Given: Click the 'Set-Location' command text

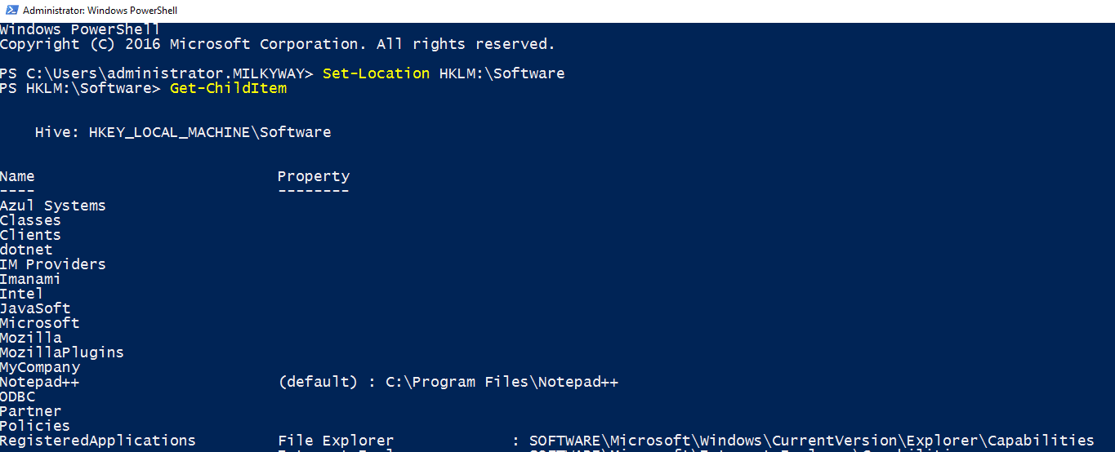Looking at the screenshot, I should pos(376,73).
